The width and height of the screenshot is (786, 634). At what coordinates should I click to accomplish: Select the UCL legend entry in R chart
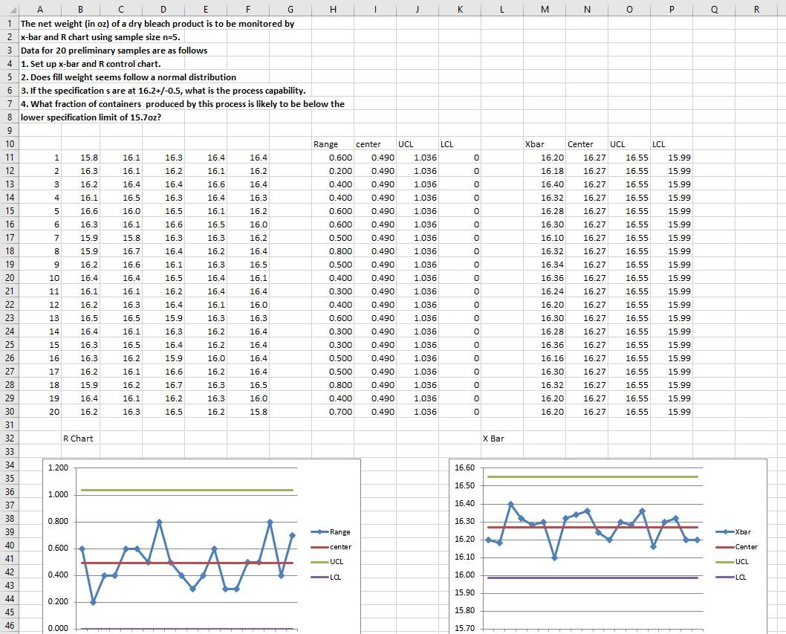327,562
